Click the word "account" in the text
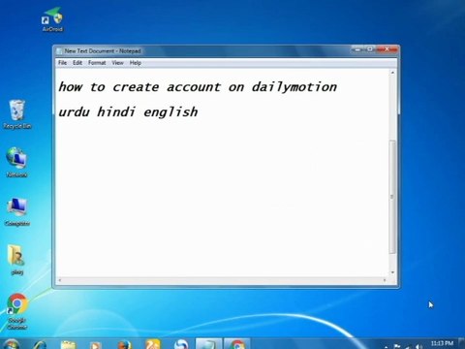The image size is (465, 349). pyautogui.click(x=194, y=87)
